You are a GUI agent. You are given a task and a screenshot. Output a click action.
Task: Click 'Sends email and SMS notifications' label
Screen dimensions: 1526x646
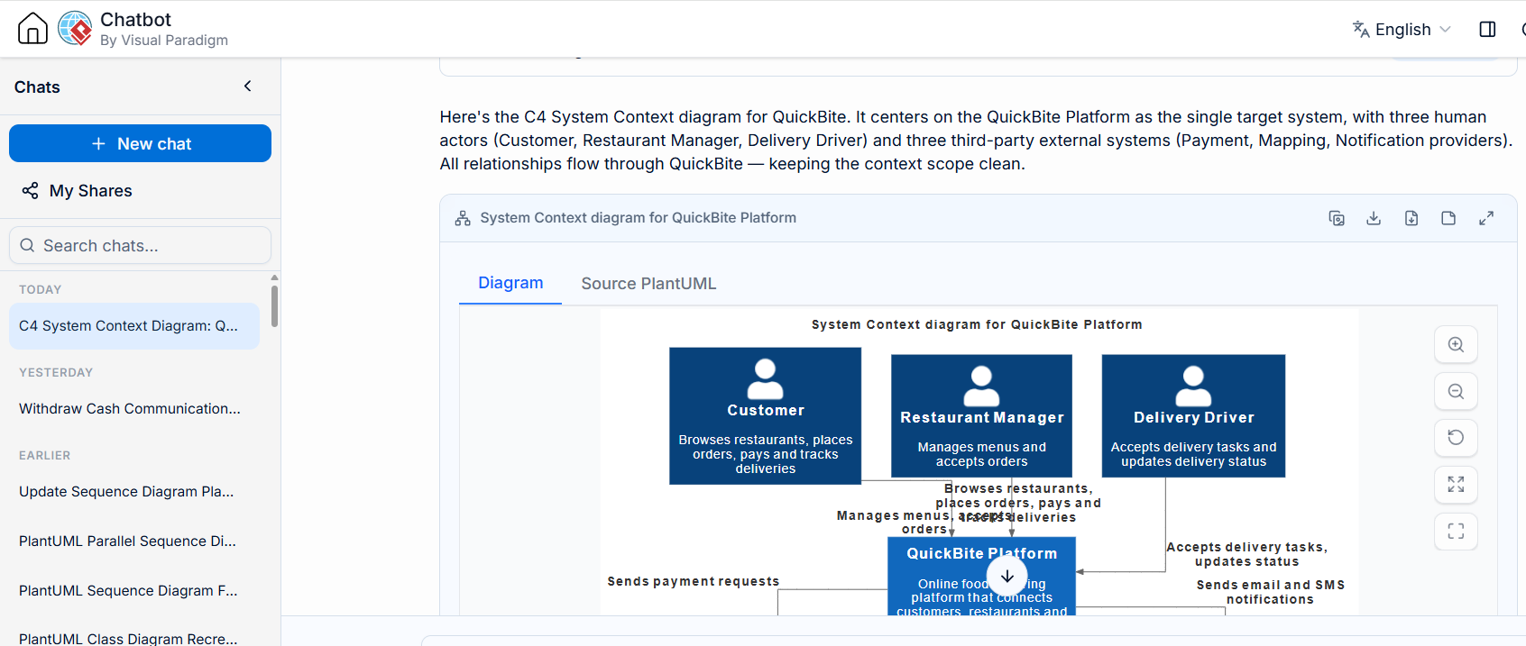(1270, 592)
